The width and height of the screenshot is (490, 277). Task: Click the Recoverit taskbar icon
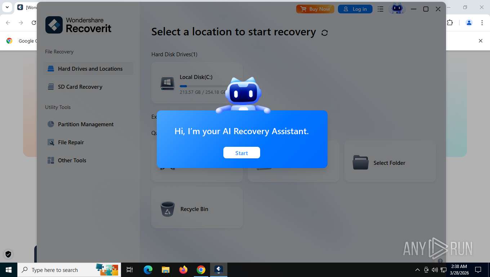pos(219,270)
